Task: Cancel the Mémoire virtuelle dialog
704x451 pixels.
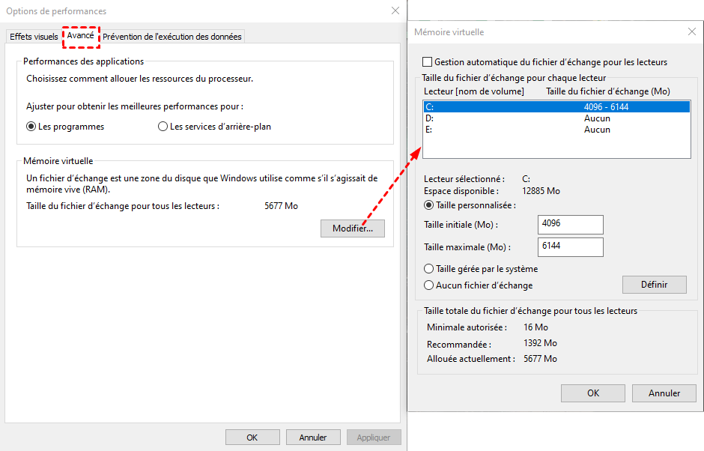Action: click(664, 393)
